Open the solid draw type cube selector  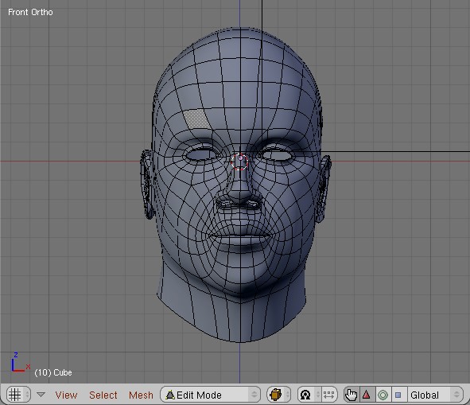coord(279,395)
